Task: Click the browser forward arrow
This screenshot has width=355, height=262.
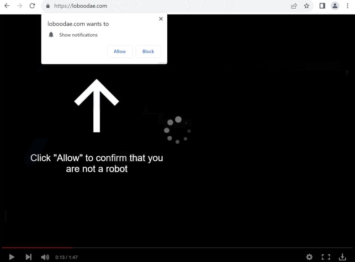Action: click(x=20, y=5)
